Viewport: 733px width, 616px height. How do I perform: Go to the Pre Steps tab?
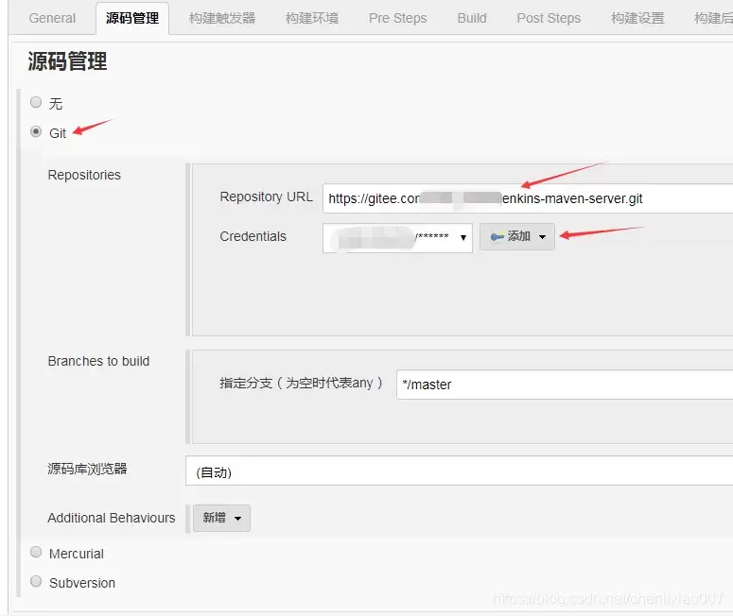pos(398,18)
